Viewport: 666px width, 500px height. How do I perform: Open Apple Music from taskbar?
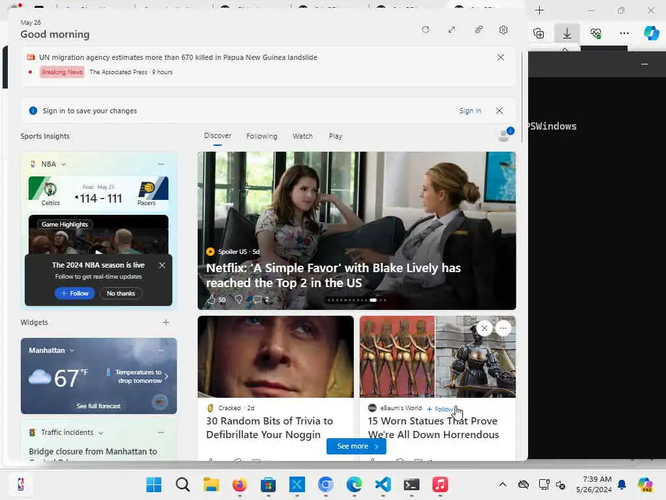point(440,484)
